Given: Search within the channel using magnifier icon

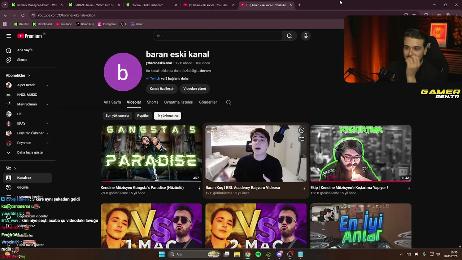Looking at the screenshot, I should pos(228,102).
